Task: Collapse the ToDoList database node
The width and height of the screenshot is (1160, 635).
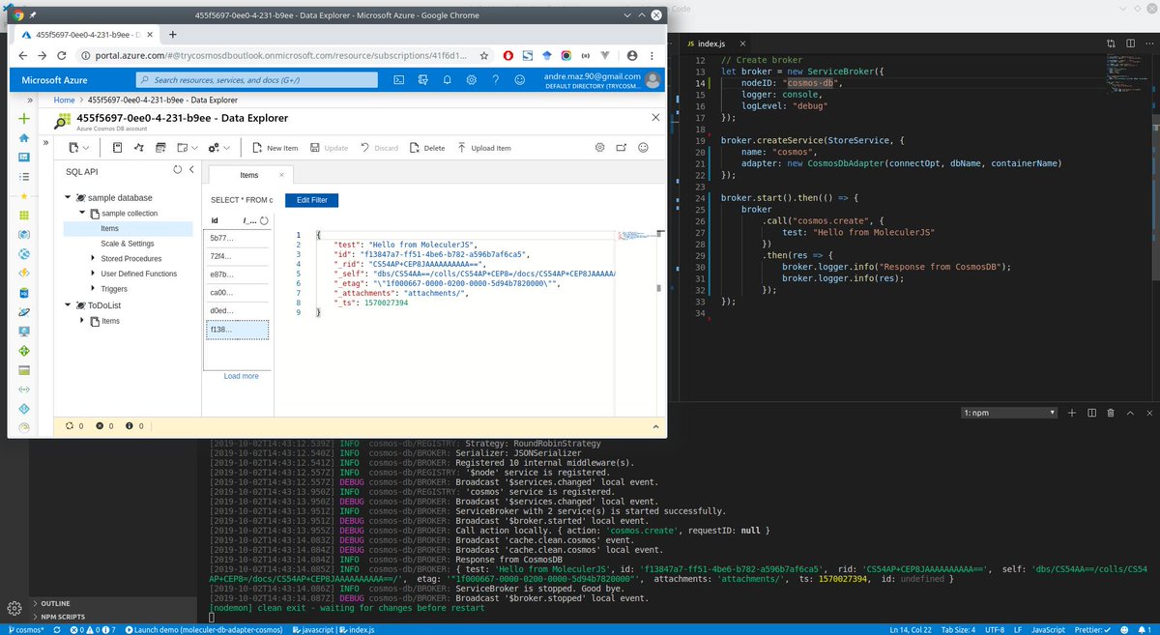Action: [x=69, y=305]
